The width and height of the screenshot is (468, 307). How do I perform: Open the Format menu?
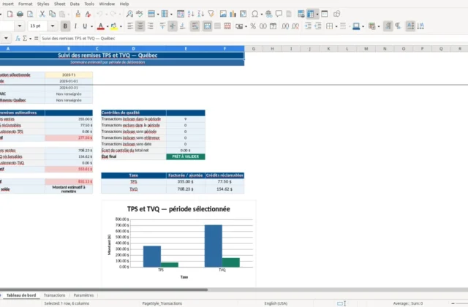pyautogui.click(x=26, y=4)
